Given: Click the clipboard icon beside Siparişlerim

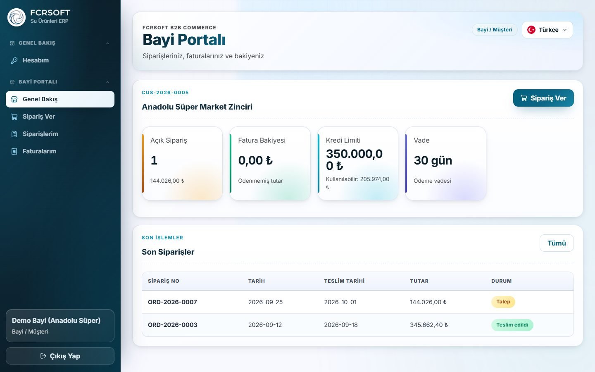Looking at the screenshot, I should click(x=14, y=134).
